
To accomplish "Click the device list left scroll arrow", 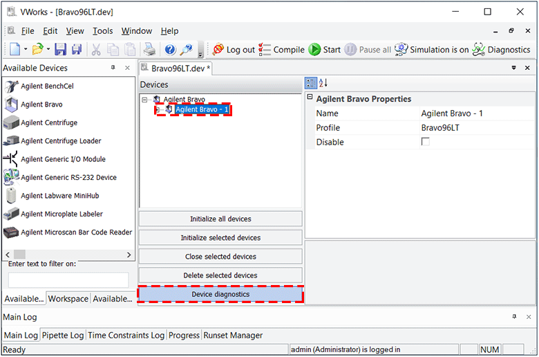I will click(8, 255).
